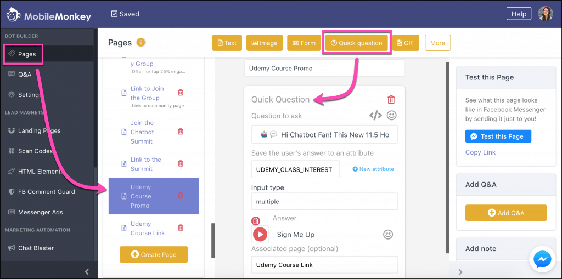Screen dimensions: 562x279
Task: Collapse right panel with the chevron arrow
Action: tap(461, 272)
